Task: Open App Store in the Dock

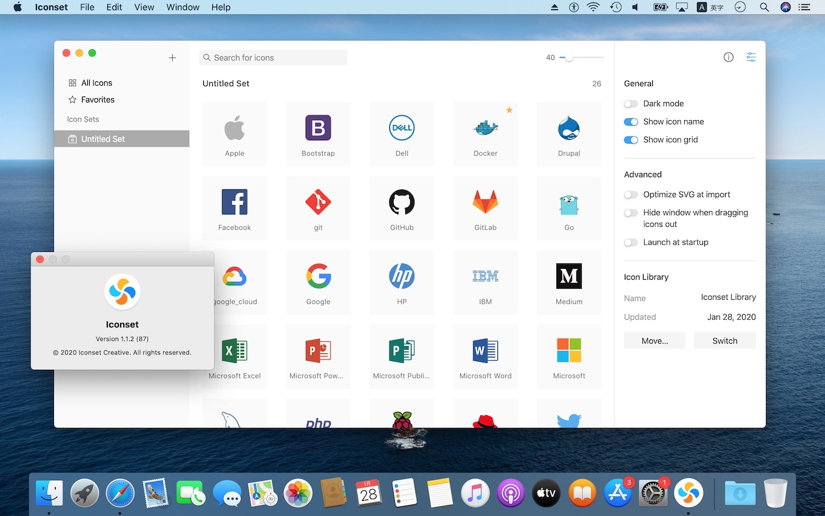Action: coord(618,492)
